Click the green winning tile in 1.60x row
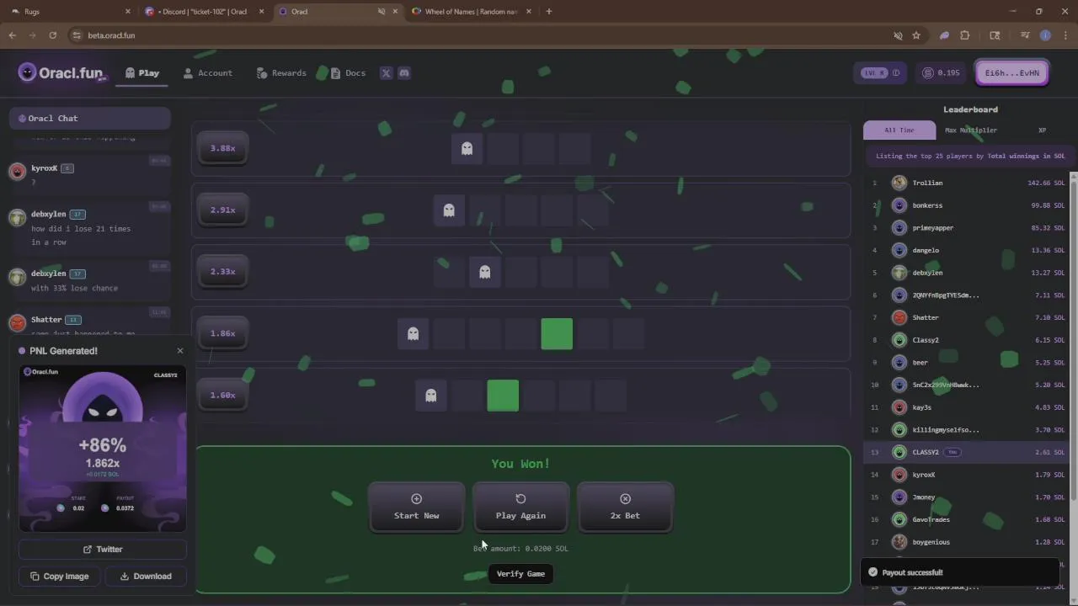This screenshot has width=1078, height=606. click(503, 396)
